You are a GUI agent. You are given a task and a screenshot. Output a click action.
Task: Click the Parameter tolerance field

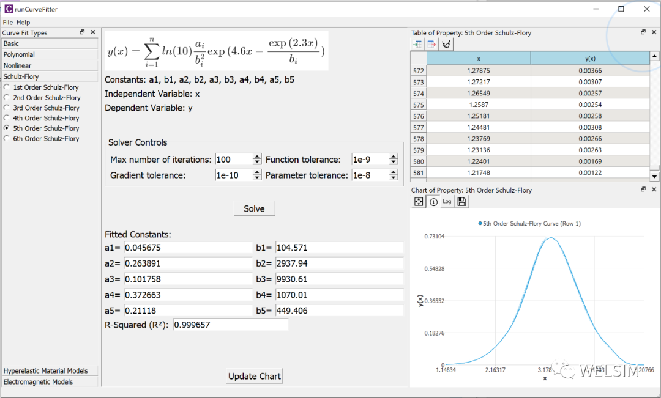pyautogui.click(x=370, y=175)
